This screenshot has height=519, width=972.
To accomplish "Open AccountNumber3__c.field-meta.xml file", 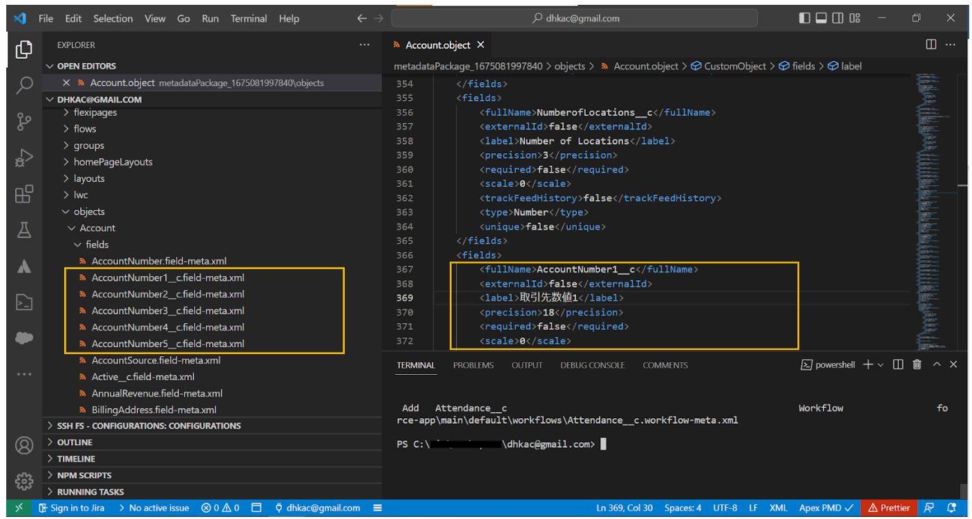I will (x=168, y=311).
